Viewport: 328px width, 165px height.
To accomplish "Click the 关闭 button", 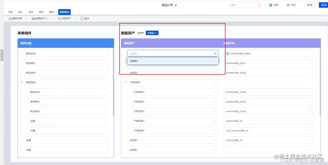I will point(309,5).
